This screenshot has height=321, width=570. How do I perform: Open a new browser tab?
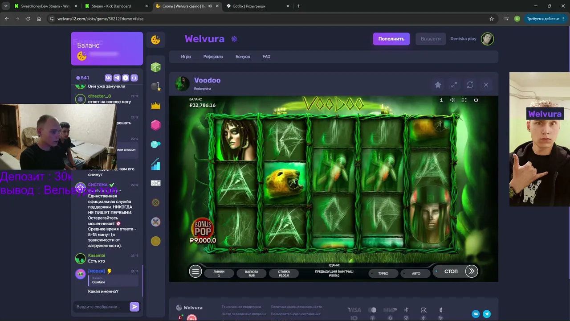pos(298,6)
